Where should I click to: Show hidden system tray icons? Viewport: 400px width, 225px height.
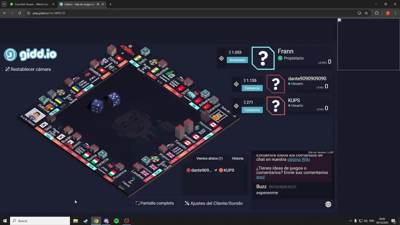(350, 221)
